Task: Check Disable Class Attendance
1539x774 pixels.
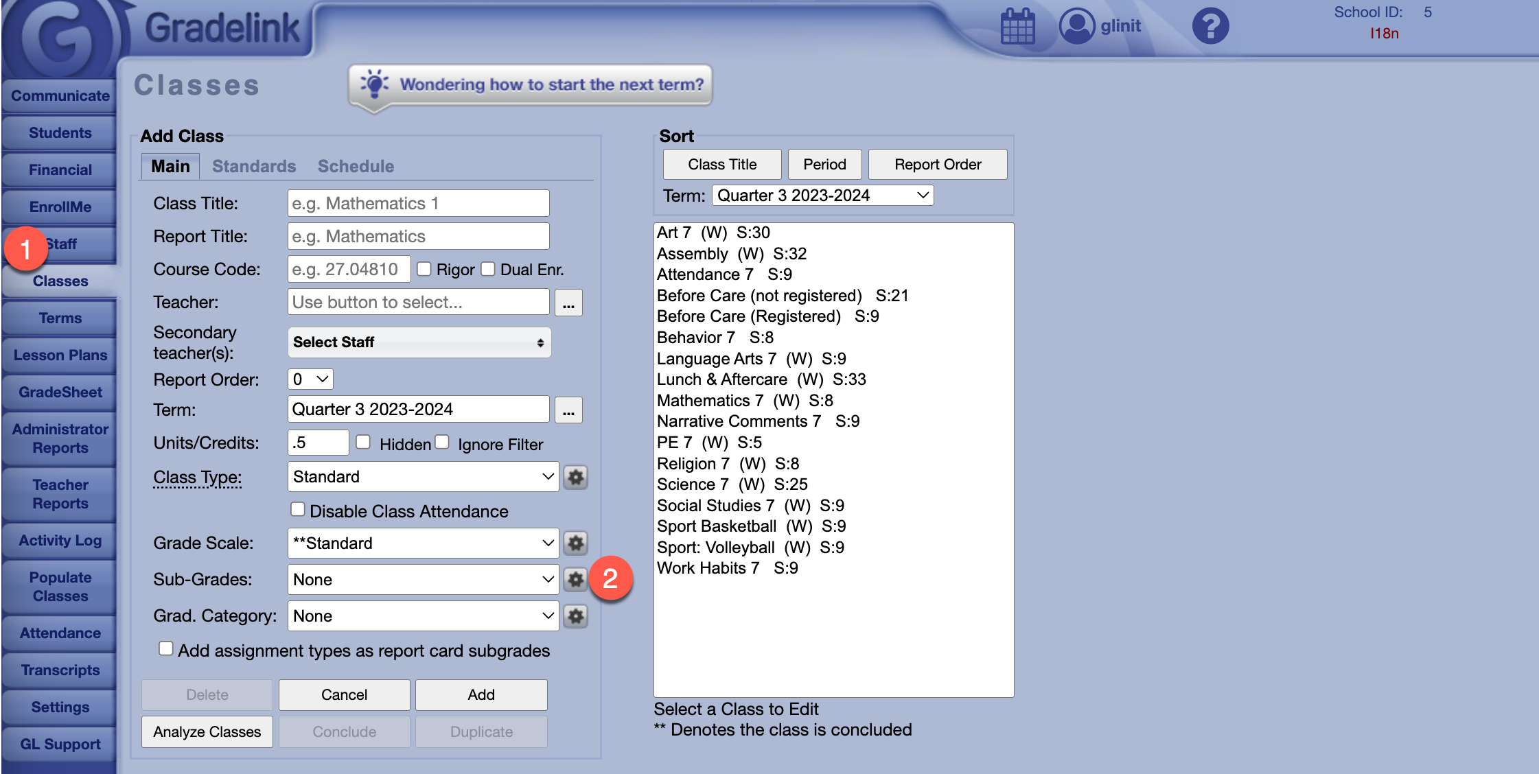Action: (x=297, y=510)
